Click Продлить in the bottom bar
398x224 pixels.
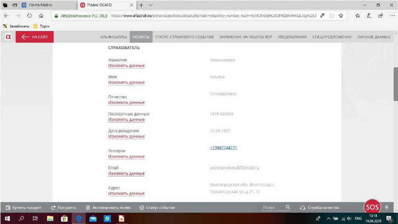point(63,208)
